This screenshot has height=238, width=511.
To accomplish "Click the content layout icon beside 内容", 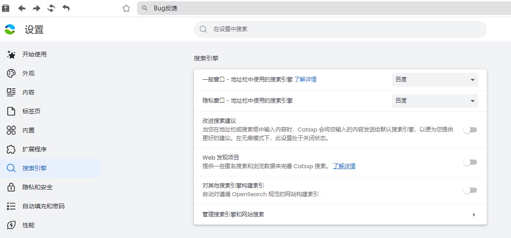I will click(11, 93).
